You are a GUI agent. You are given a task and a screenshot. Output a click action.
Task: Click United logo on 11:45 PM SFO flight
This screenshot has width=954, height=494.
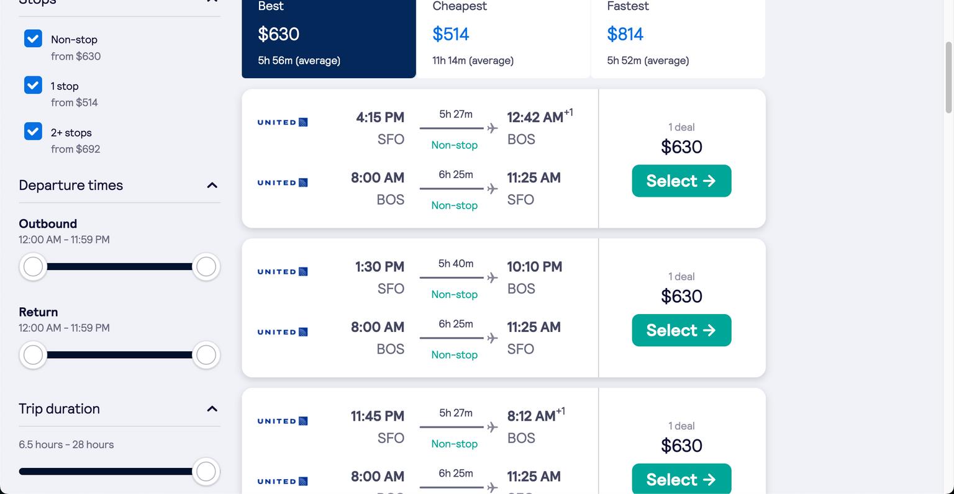pyautogui.click(x=283, y=421)
